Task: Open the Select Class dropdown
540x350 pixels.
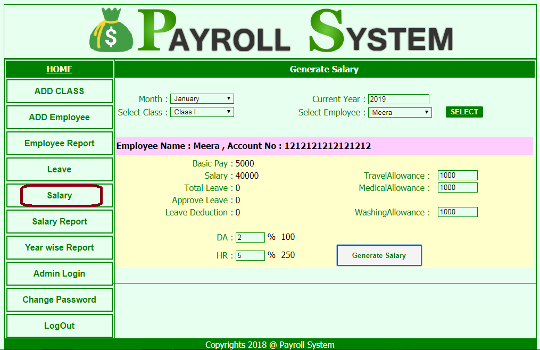Action: click(202, 112)
